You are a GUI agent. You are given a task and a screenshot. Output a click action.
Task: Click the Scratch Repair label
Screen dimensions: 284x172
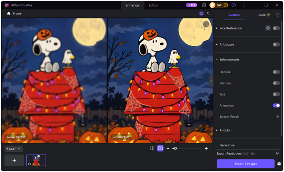[x=229, y=117]
